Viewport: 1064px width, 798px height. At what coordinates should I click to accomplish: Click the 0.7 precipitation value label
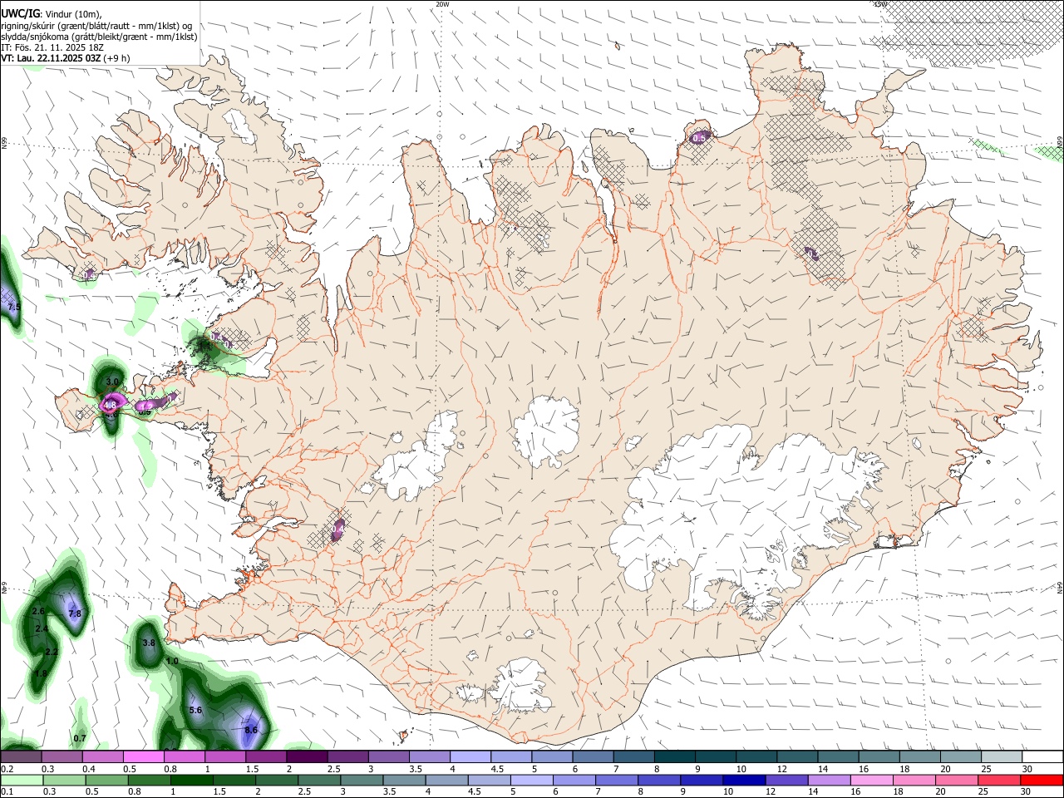point(80,738)
